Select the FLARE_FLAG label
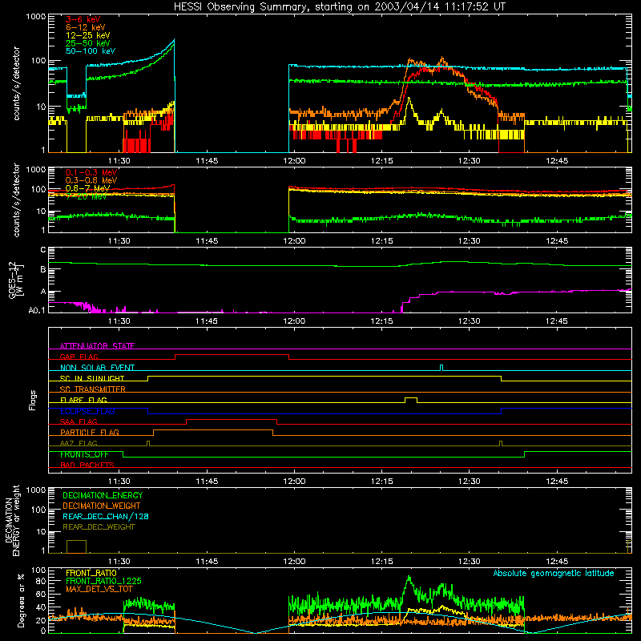 [83, 400]
